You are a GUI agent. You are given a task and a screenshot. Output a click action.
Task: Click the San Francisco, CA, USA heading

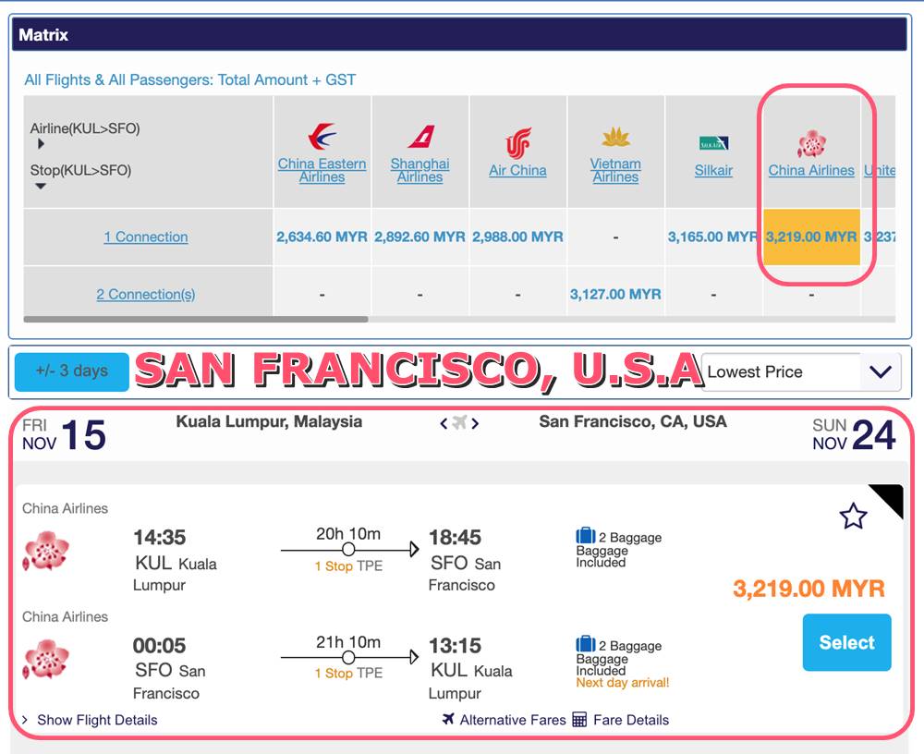(x=633, y=422)
